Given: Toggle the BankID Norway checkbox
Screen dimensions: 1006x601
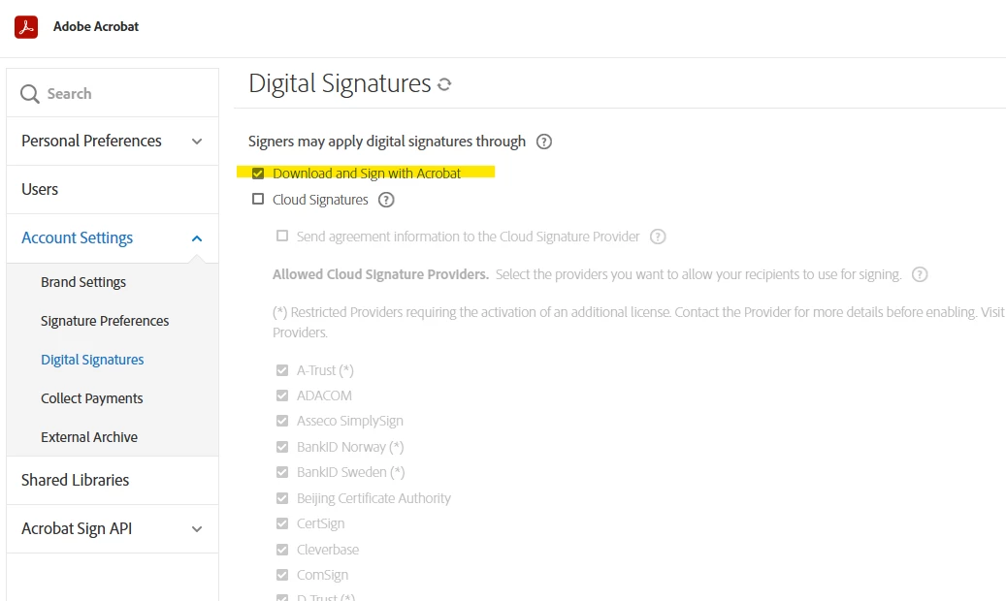Looking at the screenshot, I should point(282,447).
